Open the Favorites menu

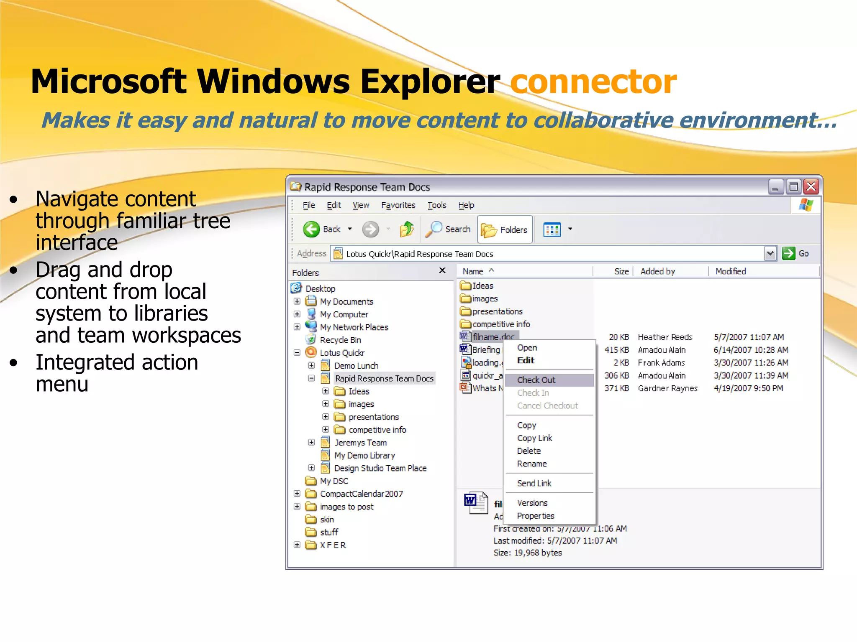pos(398,205)
